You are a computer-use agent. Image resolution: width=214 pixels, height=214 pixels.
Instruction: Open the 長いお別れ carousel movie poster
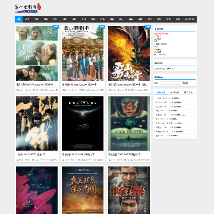pyautogui.click(x=83, y=53)
